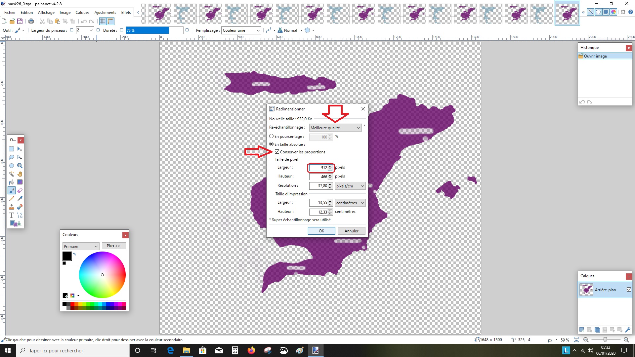Open the pixels/cm resolution unit dropdown
Image resolution: width=635 pixels, height=357 pixels.
350,186
